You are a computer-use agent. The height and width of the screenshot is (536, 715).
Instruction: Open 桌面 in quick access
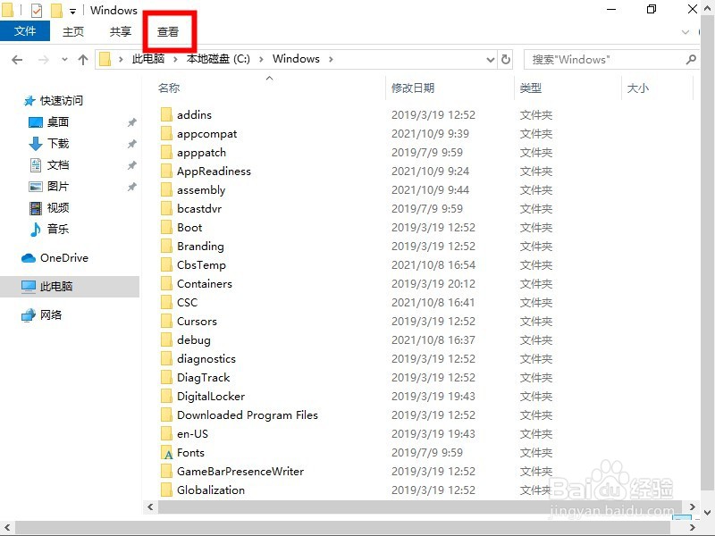(x=58, y=122)
